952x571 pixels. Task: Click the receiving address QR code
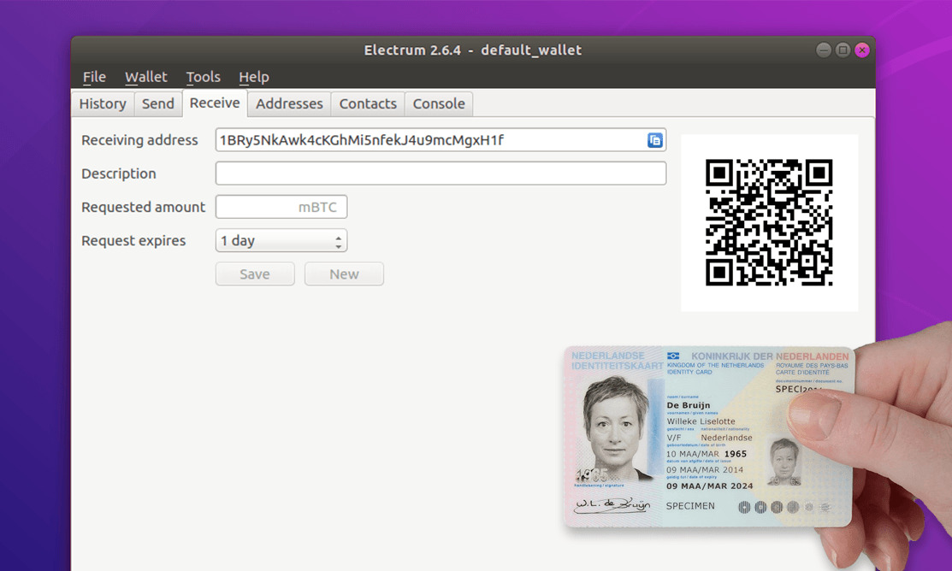coord(769,223)
